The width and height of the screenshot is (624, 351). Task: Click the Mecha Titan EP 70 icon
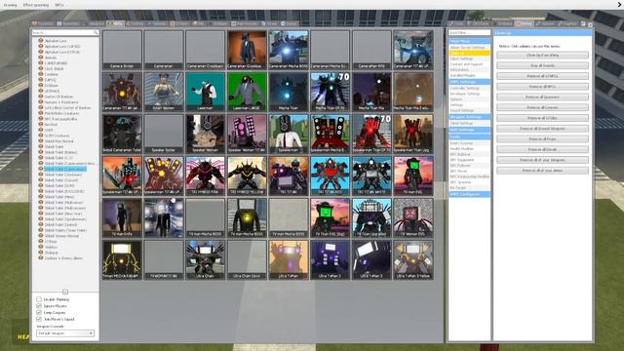point(330,92)
